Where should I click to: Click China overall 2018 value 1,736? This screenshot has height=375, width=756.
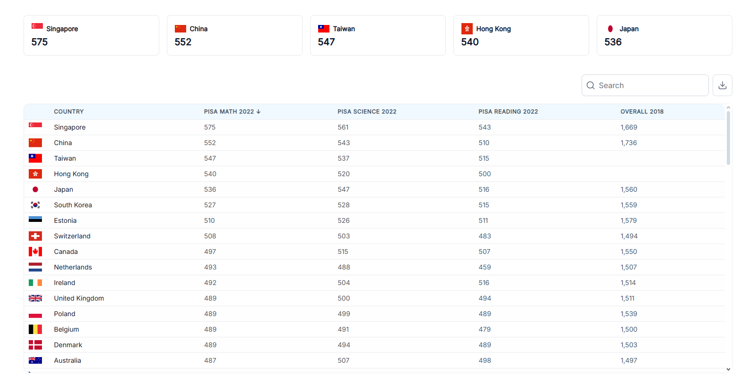tap(629, 143)
